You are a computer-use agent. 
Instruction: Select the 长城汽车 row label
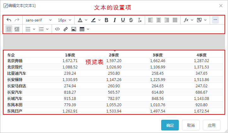coord(15,99)
